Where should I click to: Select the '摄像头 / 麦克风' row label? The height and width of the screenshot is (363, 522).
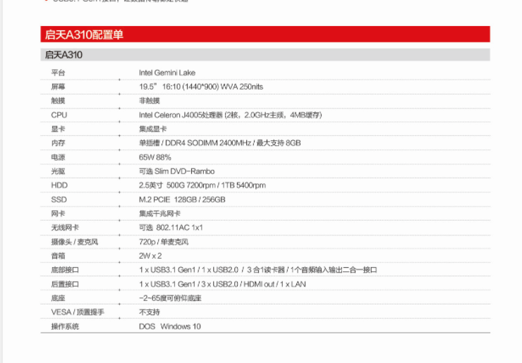click(x=75, y=242)
